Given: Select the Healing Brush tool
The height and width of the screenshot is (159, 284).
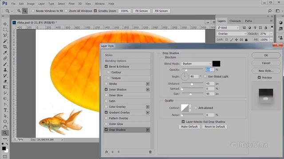Looking at the screenshot, I should pos(5,58).
